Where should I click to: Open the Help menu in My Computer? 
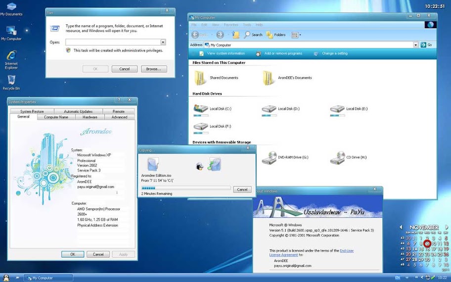coord(259,25)
